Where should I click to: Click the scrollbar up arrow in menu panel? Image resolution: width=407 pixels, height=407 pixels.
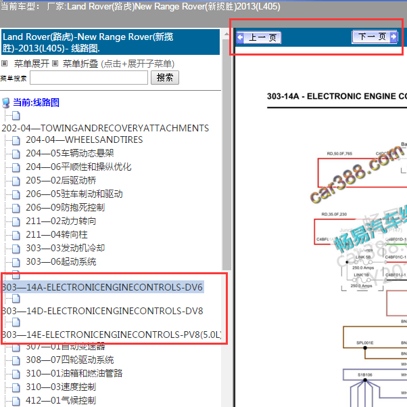tap(226, 34)
